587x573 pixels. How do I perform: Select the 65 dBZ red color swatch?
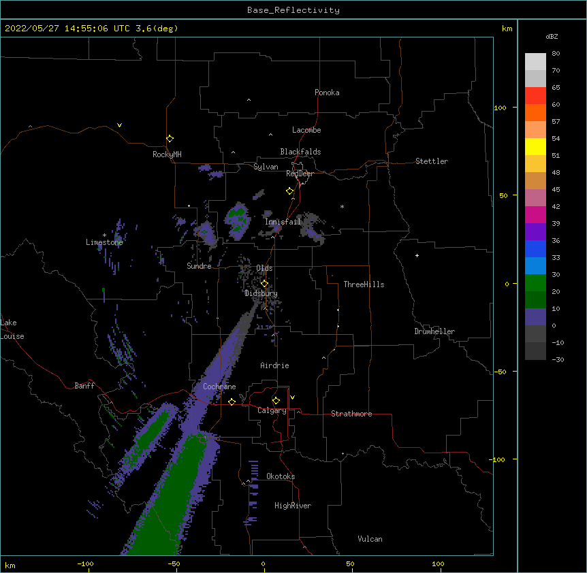[x=535, y=95]
